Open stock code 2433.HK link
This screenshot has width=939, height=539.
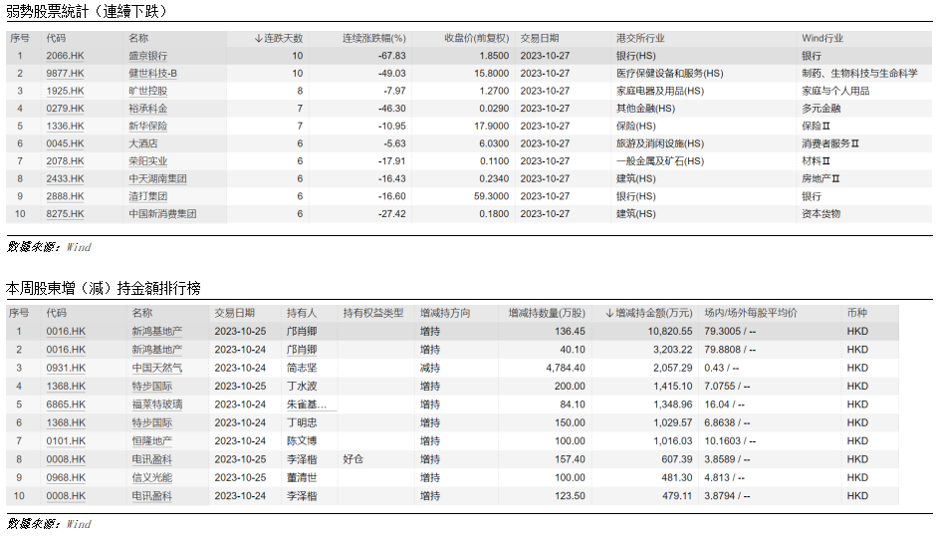[x=66, y=178]
